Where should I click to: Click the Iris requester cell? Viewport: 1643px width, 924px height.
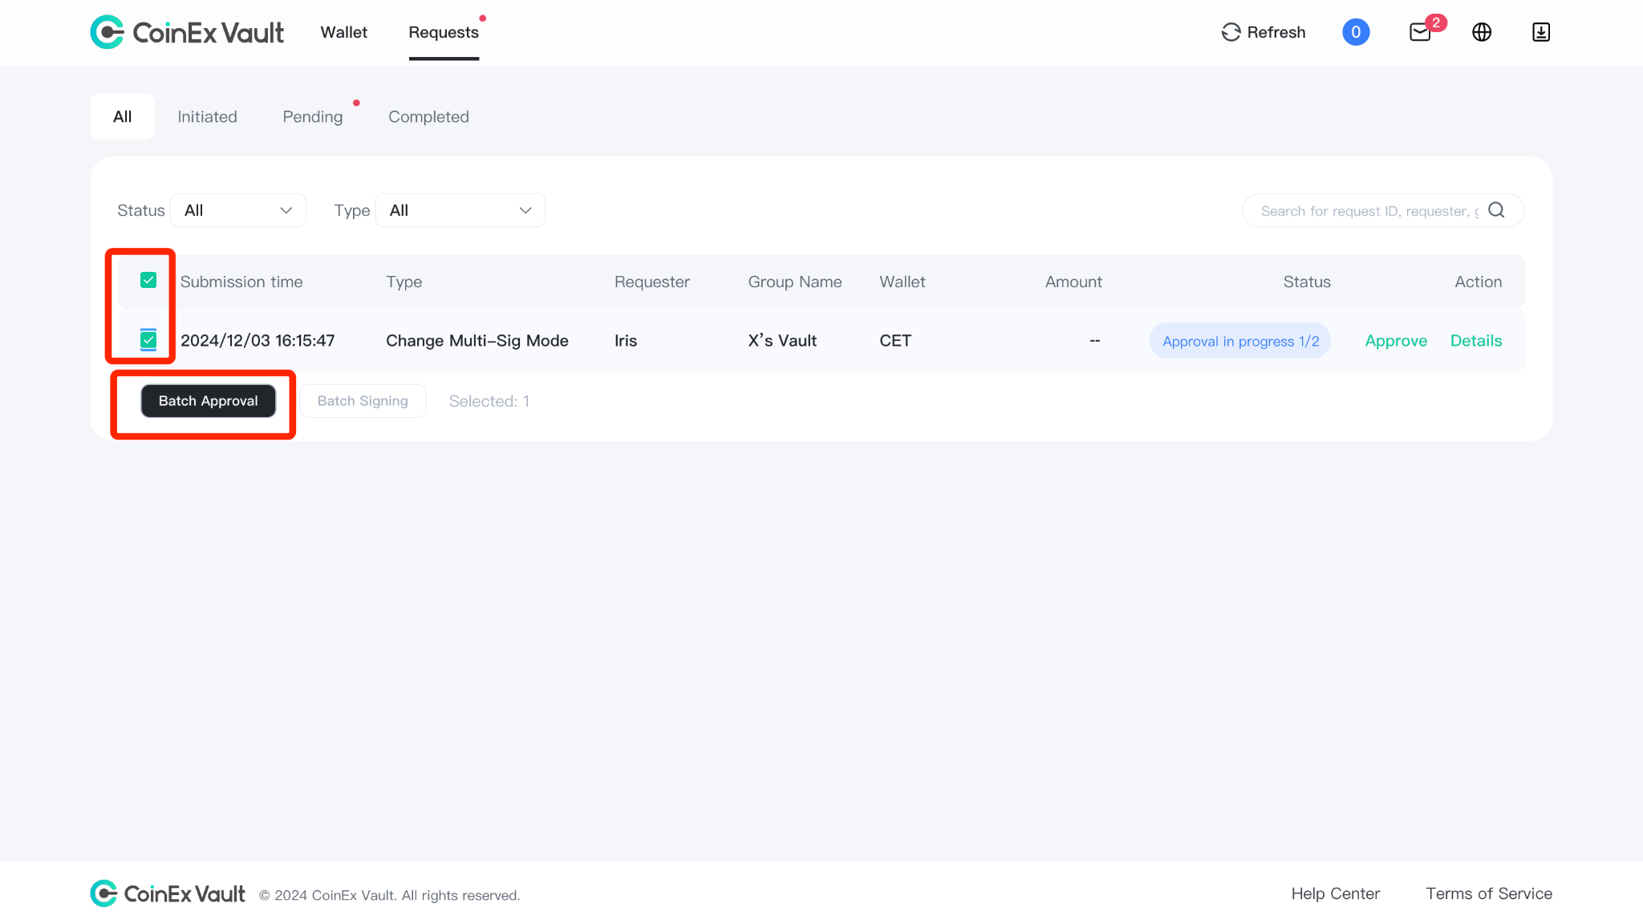click(626, 341)
